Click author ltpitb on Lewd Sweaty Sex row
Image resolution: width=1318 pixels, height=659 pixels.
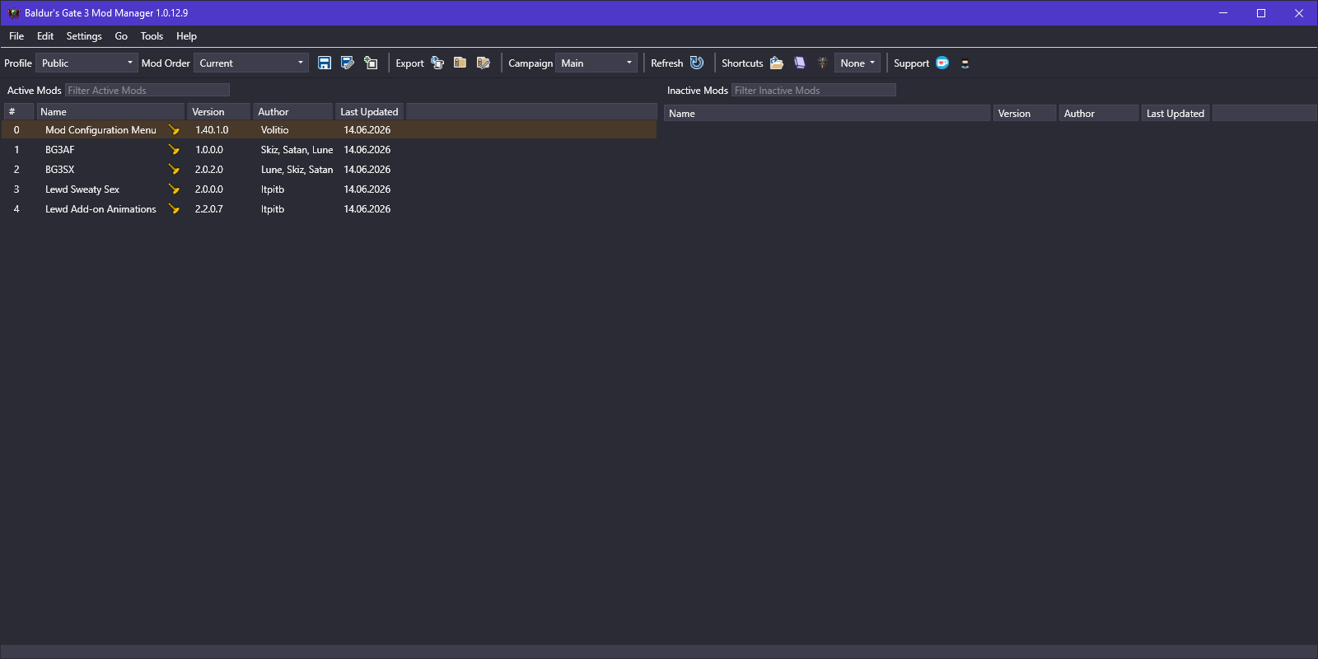click(273, 189)
